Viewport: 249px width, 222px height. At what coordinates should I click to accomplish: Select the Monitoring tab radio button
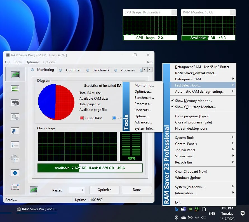click(x=32, y=70)
